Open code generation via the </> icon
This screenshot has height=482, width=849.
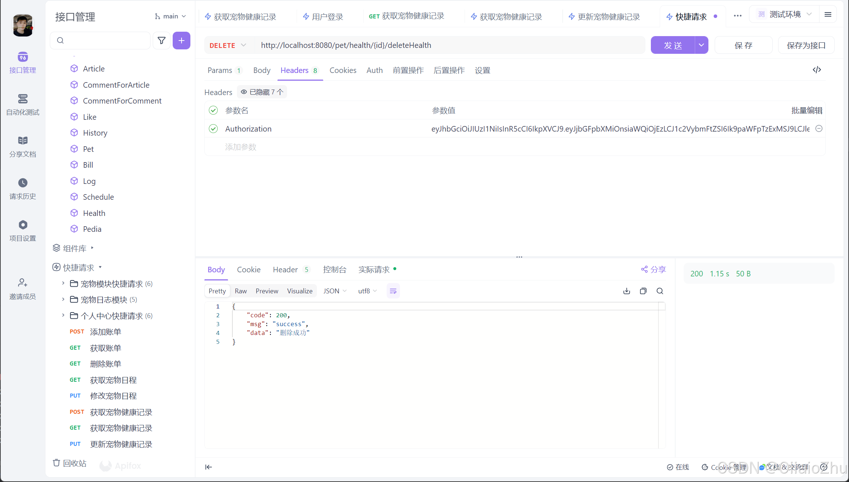click(x=817, y=70)
